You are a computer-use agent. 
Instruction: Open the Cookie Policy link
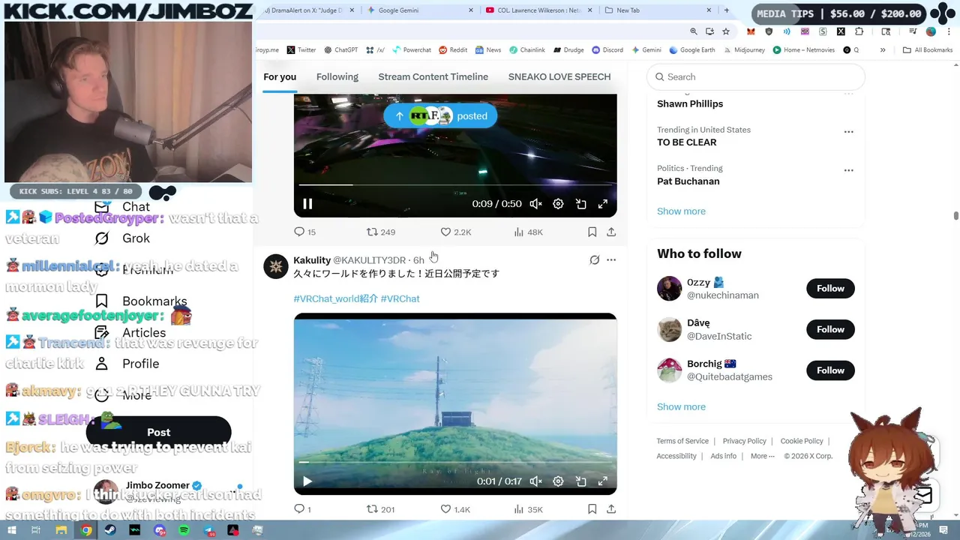[x=802, y=441]
